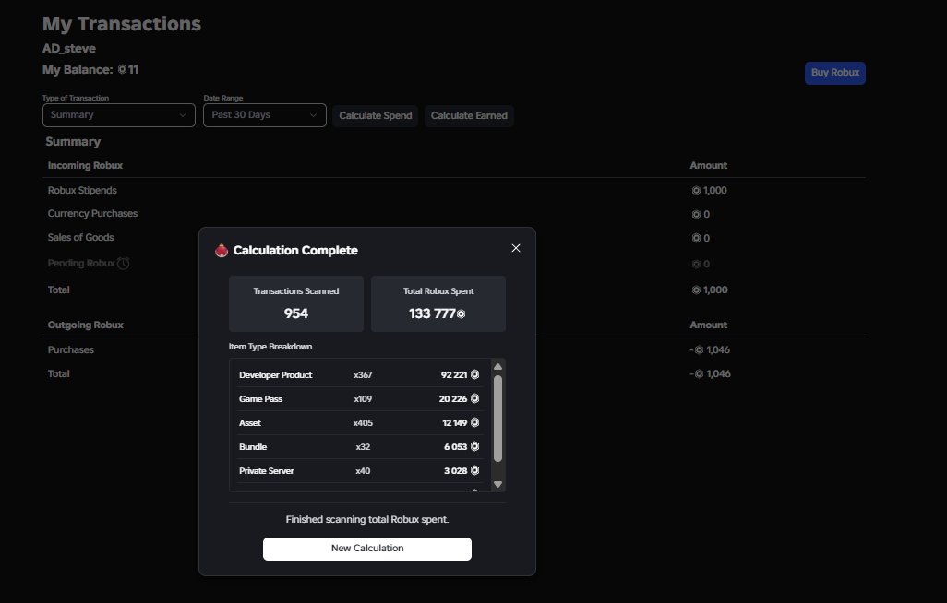Click the My Transactions page title

click(x=122, y=24)
